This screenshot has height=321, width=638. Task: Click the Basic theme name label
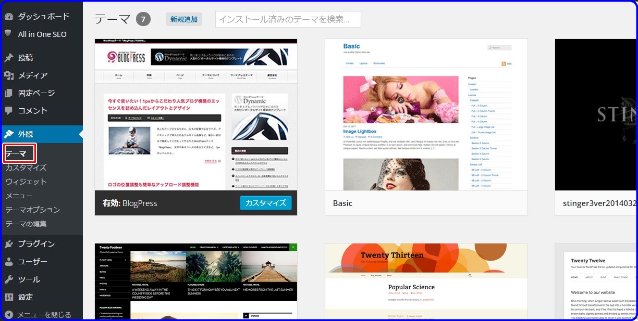click(342, 203)
